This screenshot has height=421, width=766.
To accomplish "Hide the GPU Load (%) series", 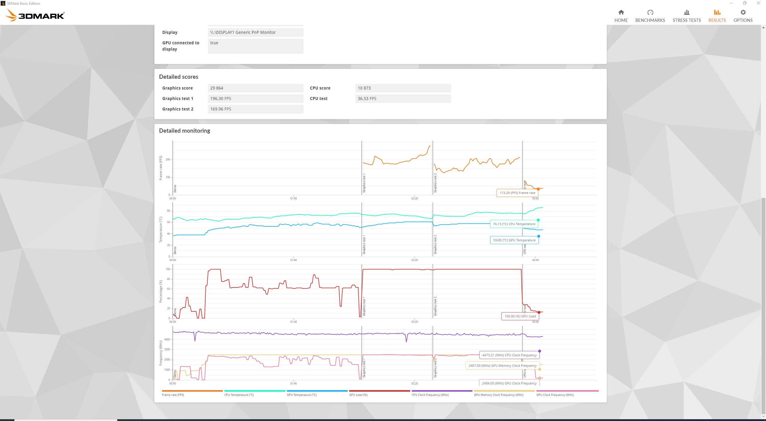I will pyautogui.click(x=358, y=395).
